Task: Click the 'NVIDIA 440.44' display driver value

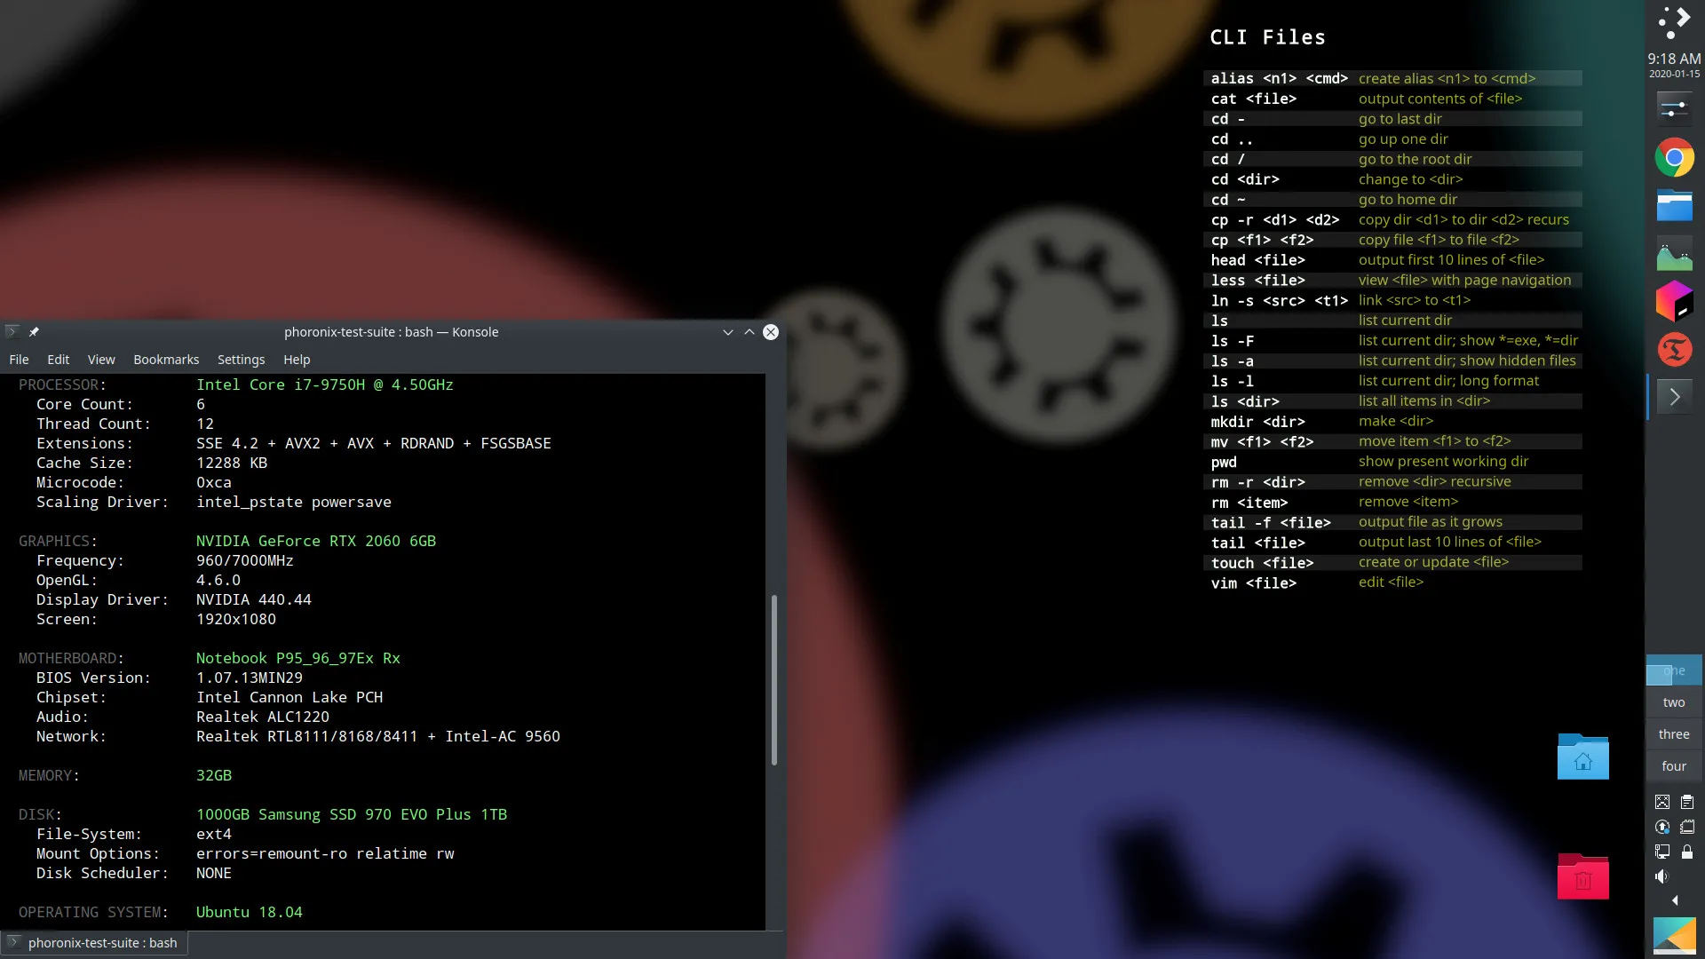Action: click(x=254, y=599)
